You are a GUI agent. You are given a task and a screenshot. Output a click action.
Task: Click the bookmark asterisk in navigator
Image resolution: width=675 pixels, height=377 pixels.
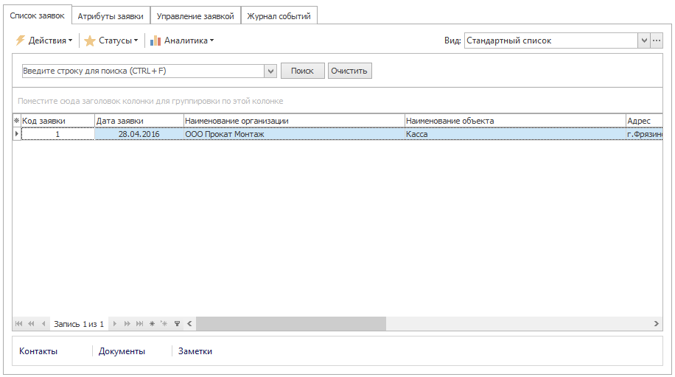point(152,324)
